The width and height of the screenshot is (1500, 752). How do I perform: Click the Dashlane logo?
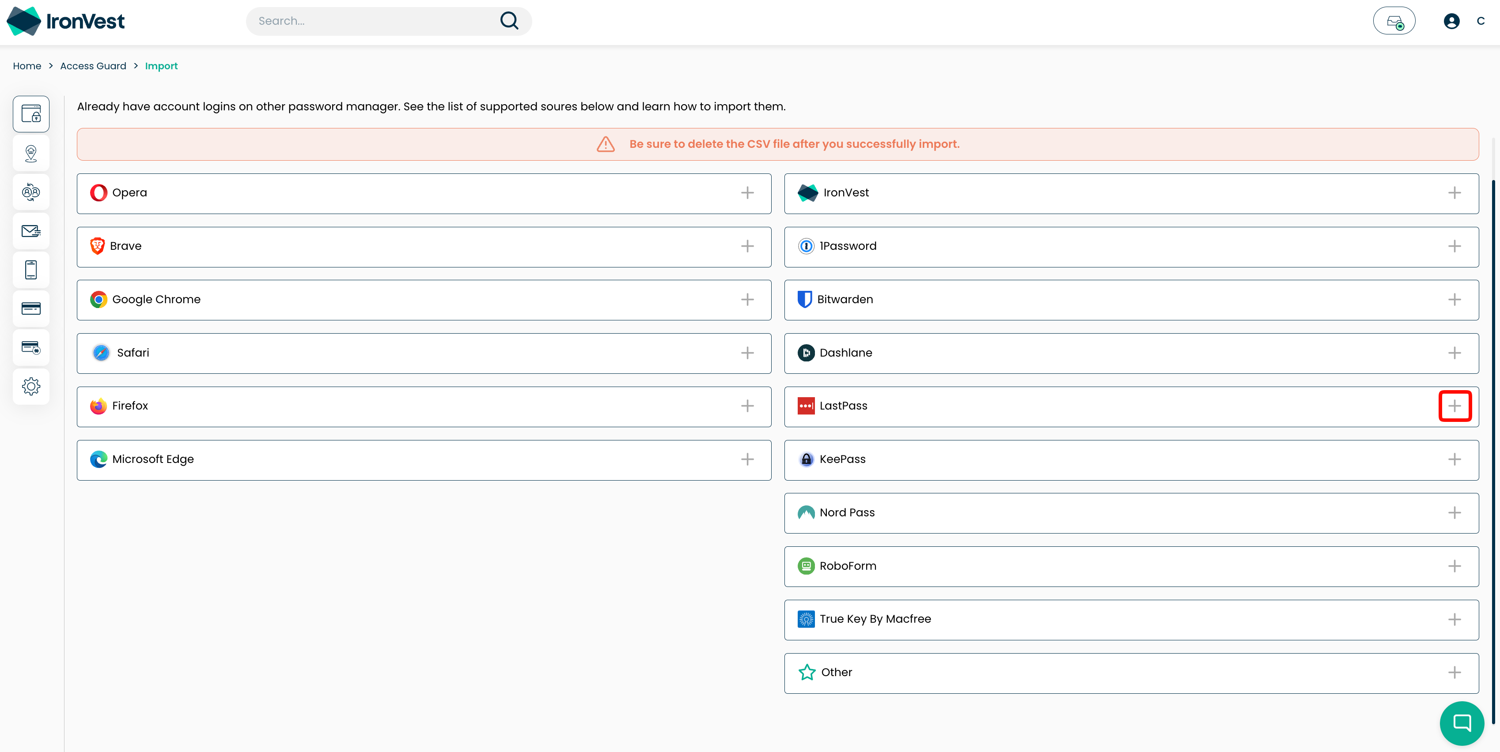click(806, 353)
